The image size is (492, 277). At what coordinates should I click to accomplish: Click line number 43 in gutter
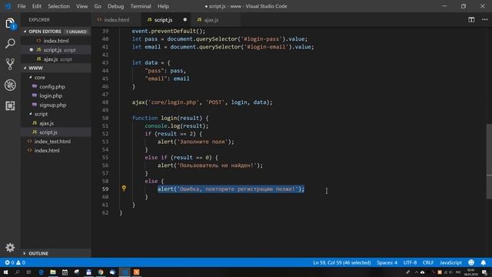[x=105, y=62]
